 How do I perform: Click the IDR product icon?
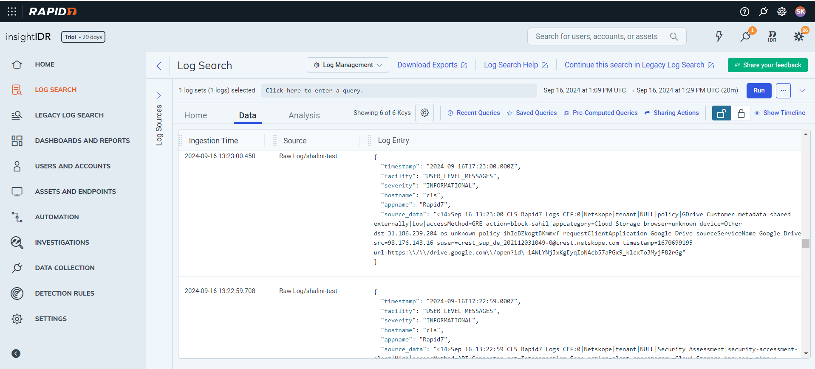pos(773,36)
